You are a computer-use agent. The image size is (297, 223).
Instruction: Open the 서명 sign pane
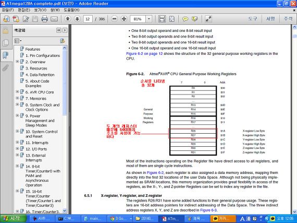coord(270,19)
